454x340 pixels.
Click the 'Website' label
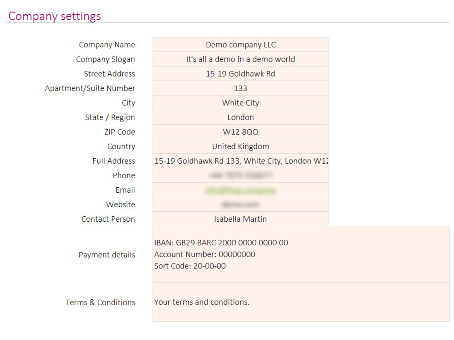[120, 204]
